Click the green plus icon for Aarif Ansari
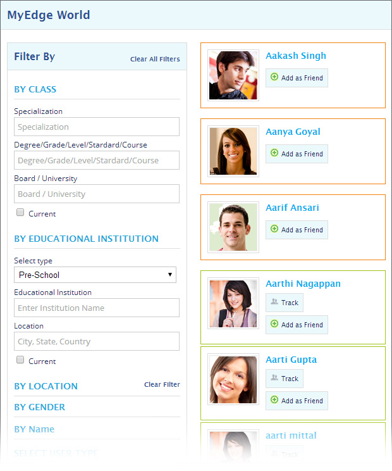 tap(274, 229)
